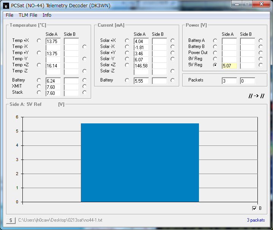Click the Solar -Y field showing 6.07
The width and height of the screenshot is (273, 230).
click(x=141, y=60)
